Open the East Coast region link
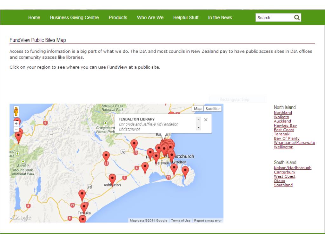 click(x=284, y=130)
